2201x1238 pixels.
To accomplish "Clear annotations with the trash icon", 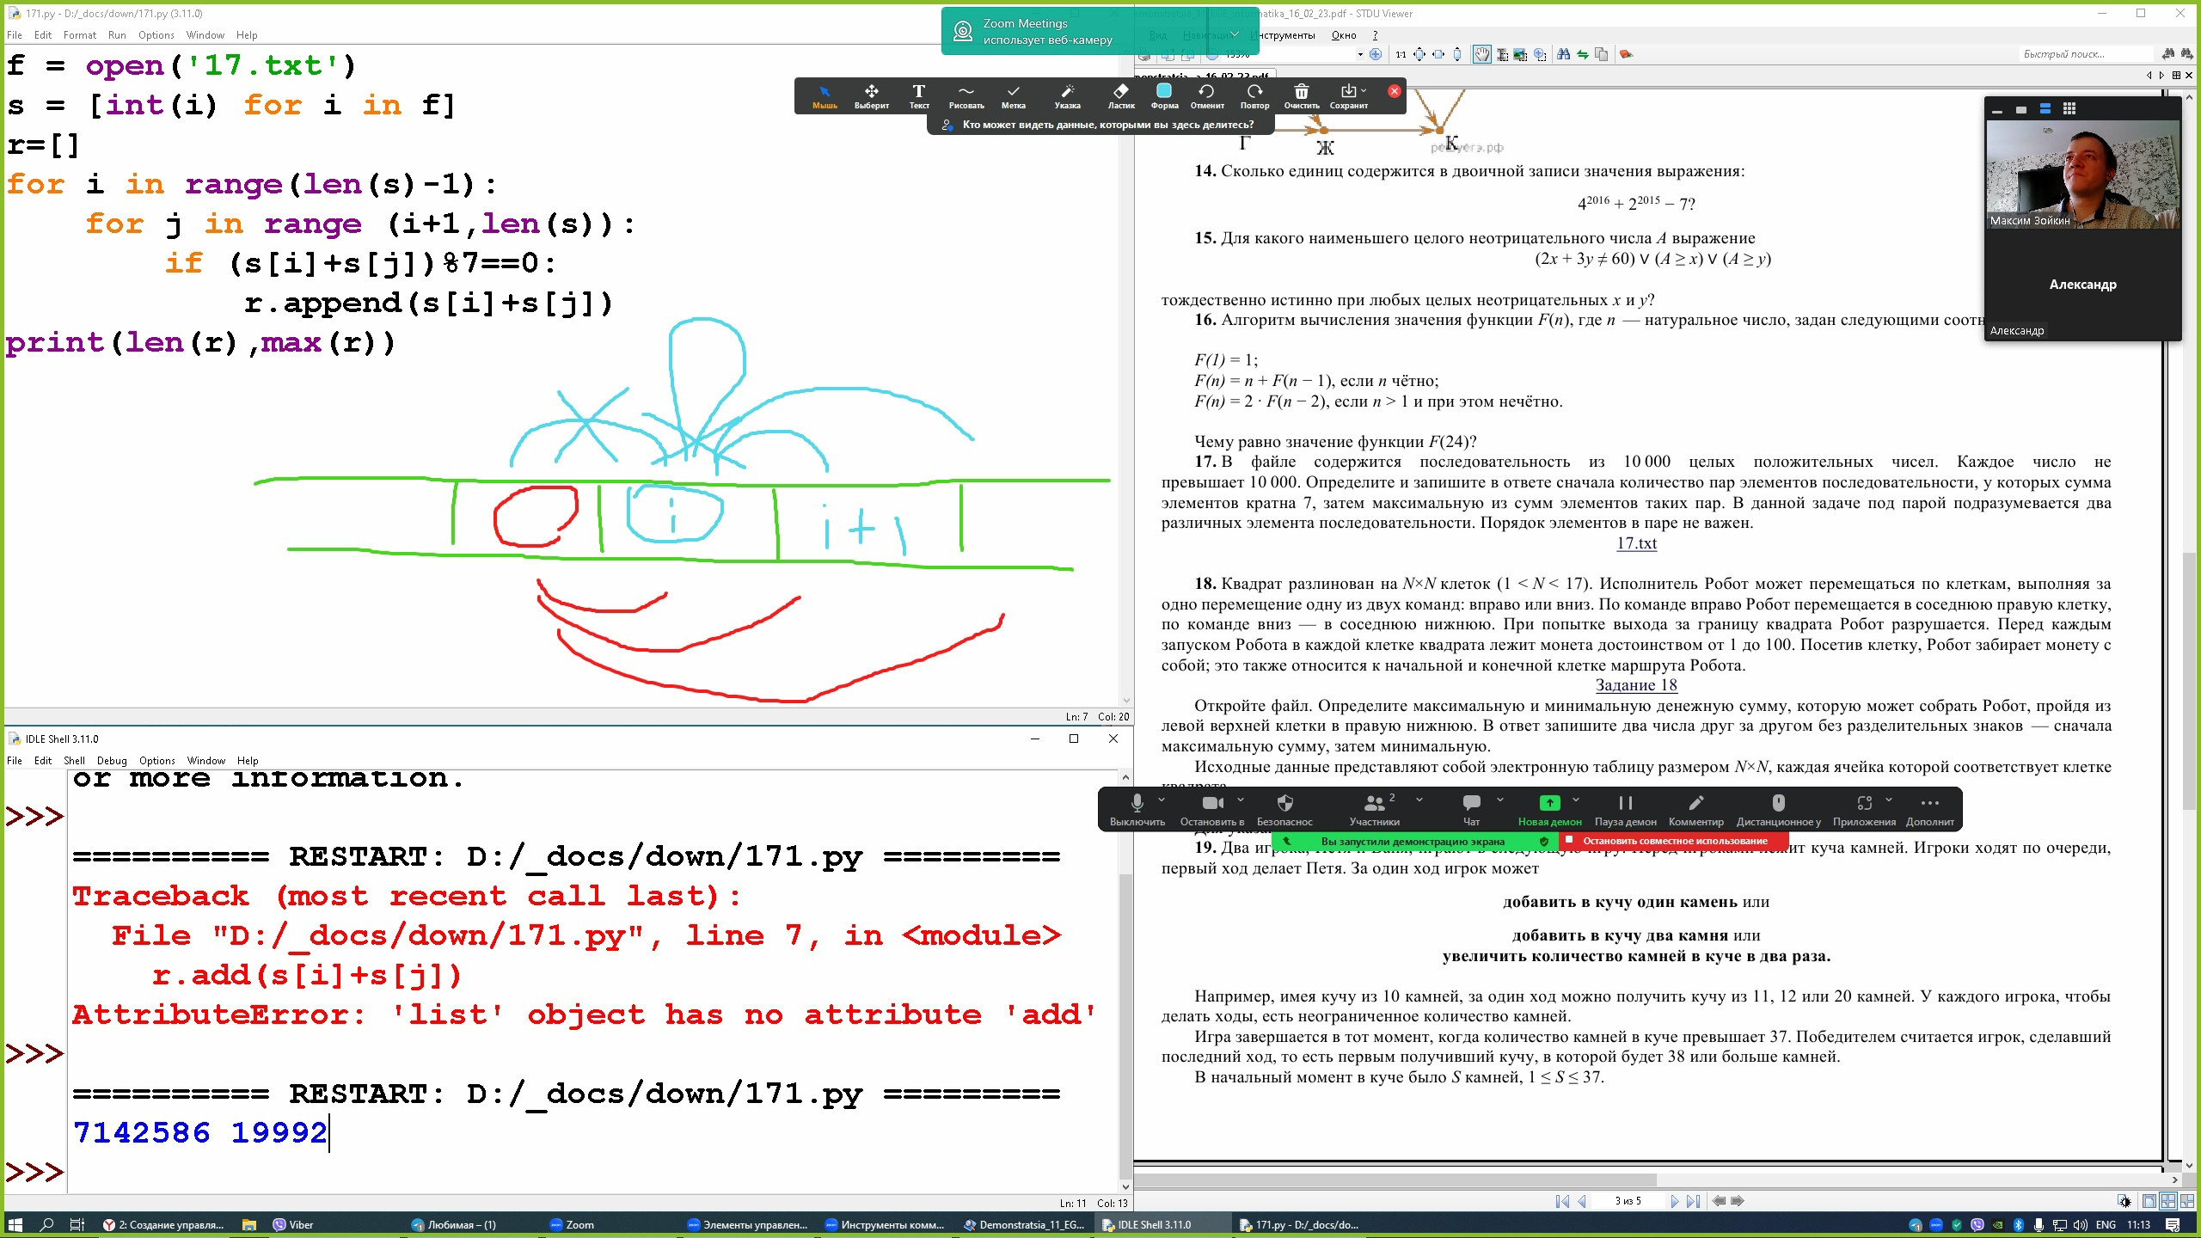I will (1301, 93).
